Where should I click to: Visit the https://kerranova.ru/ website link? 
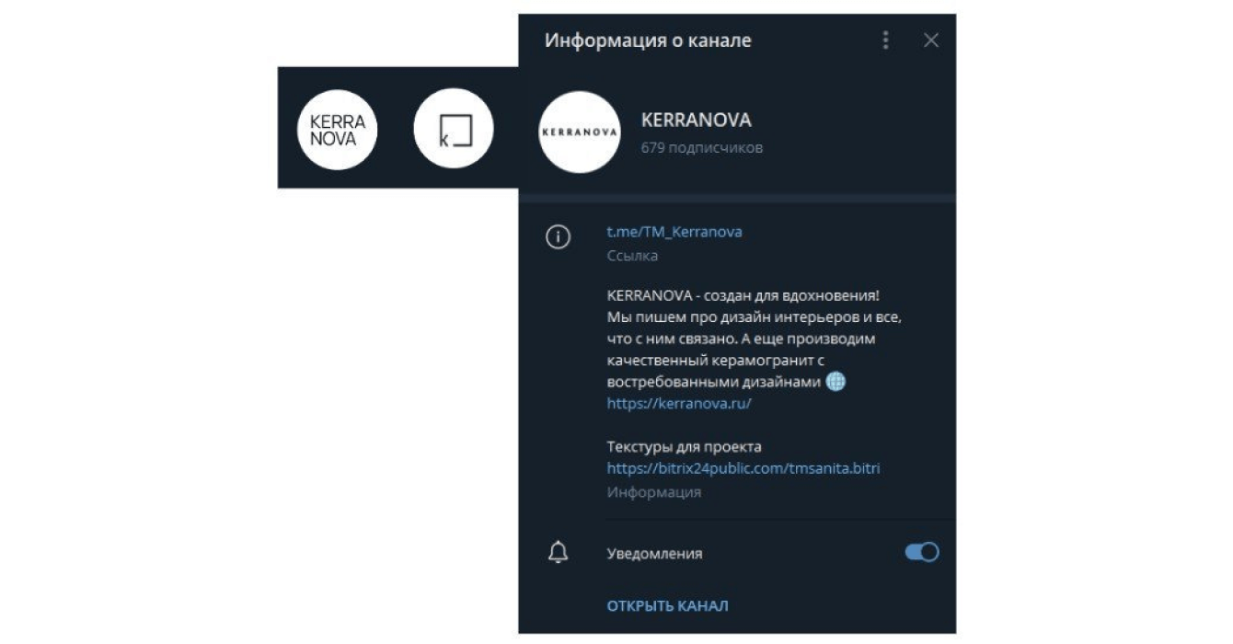(x=679, y=403)
